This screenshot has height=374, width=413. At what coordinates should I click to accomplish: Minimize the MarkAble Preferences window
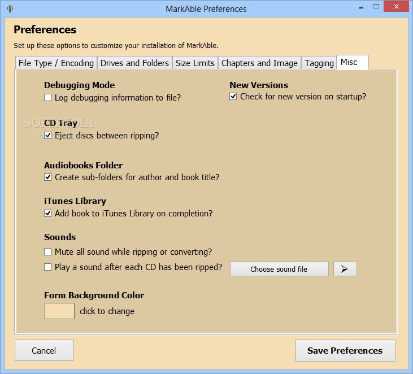coord(361,8)
